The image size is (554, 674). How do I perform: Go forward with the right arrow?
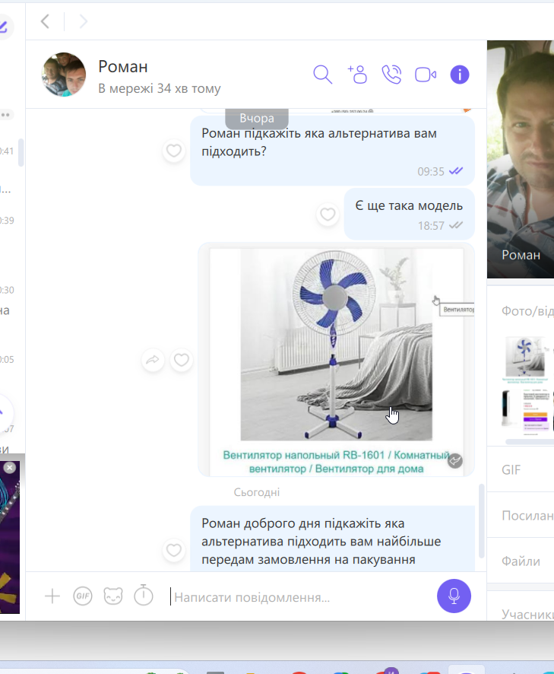point(84,21)
